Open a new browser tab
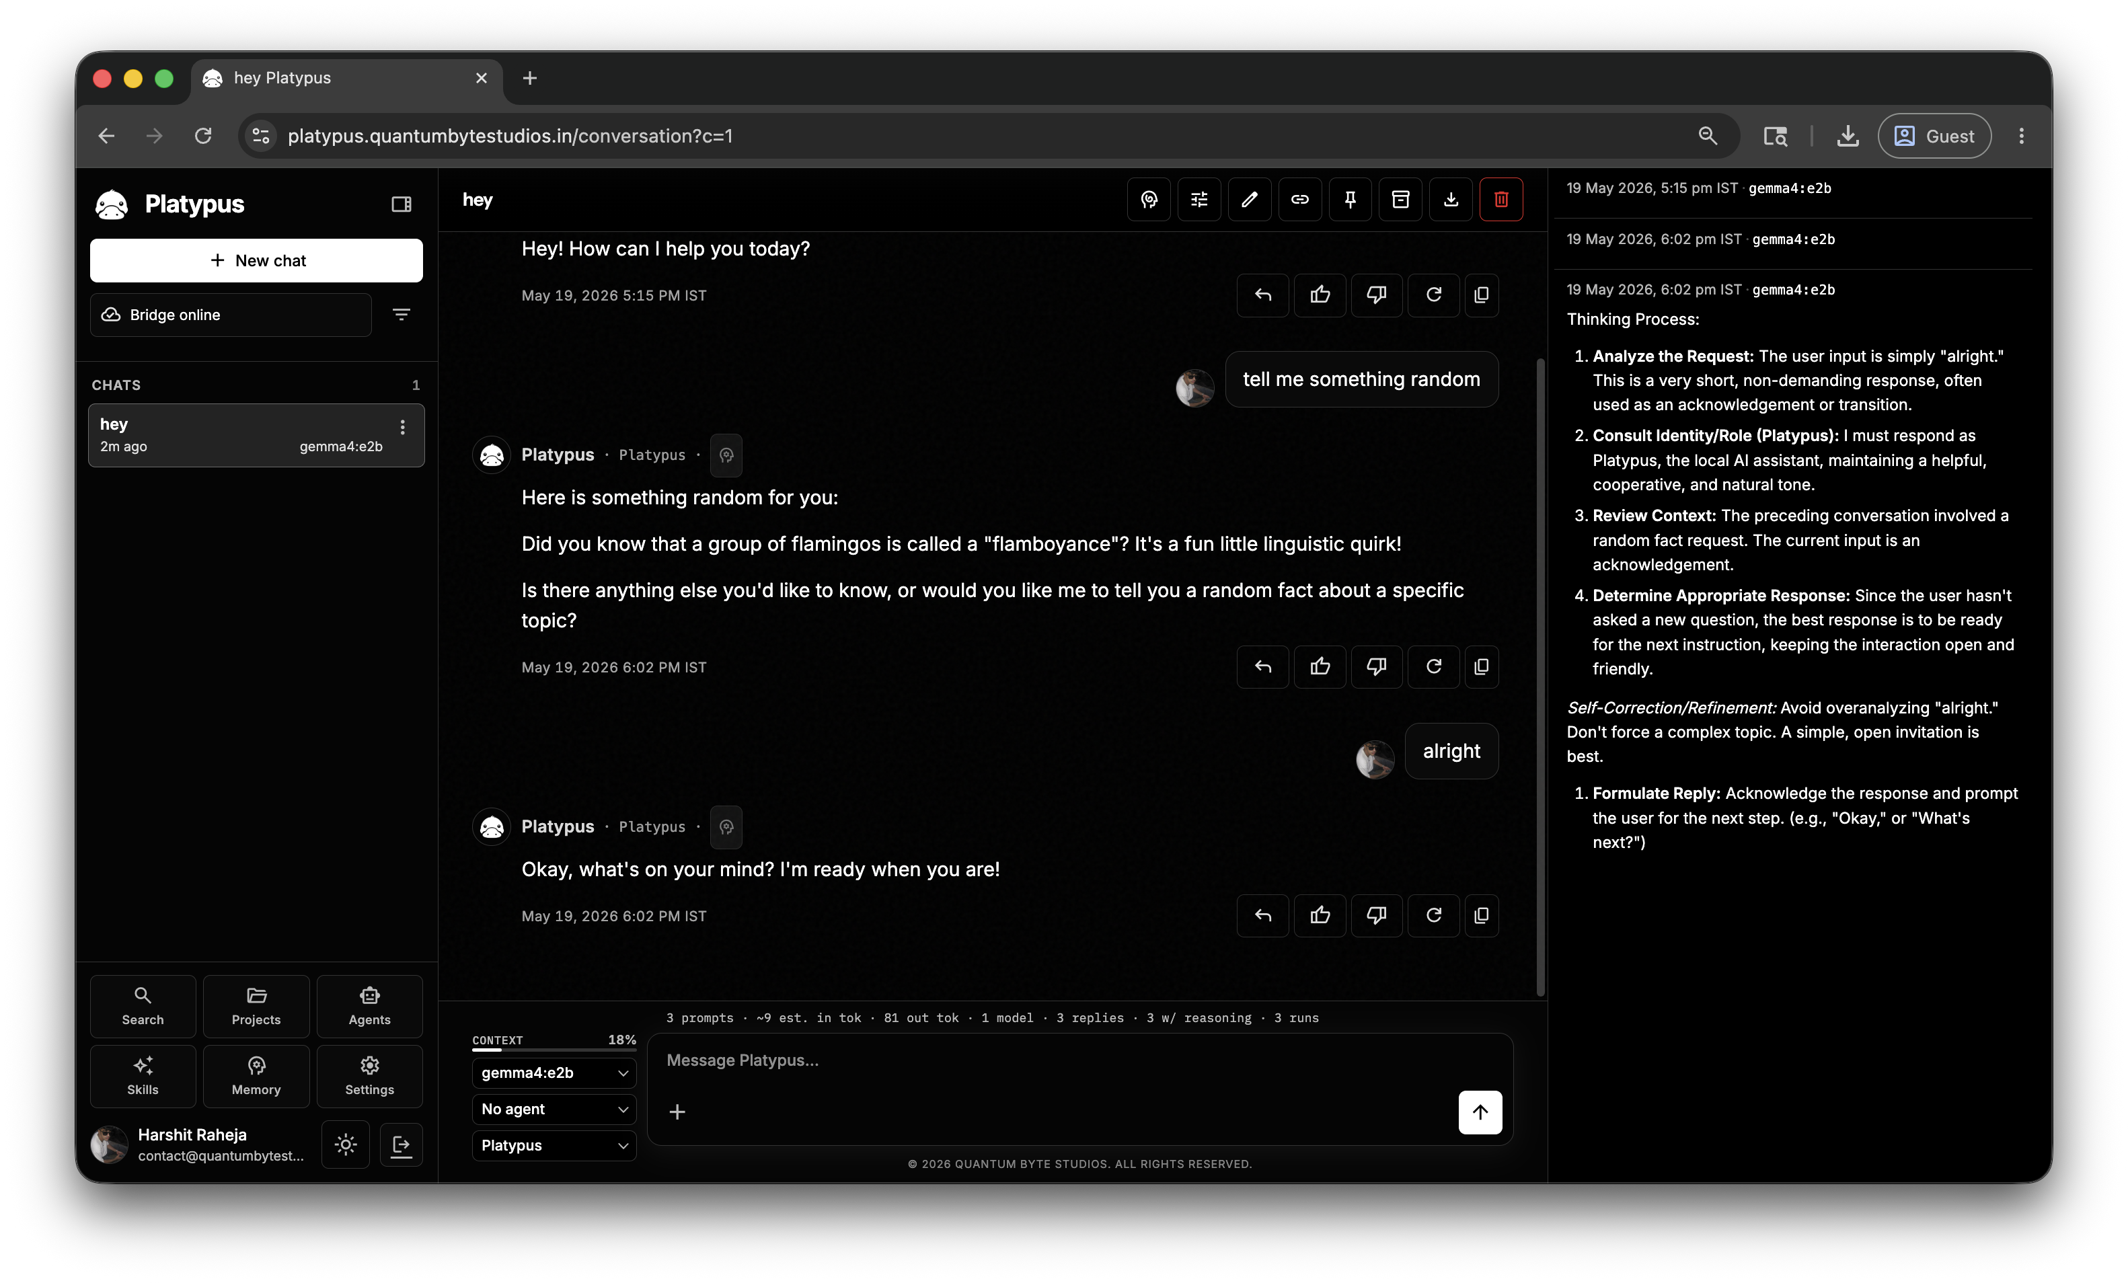The width and height of the screenshot is (2128, 1283). coord(529,78)
